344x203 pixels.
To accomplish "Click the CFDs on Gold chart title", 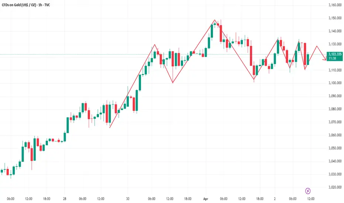I will pyautogui.click(x=26, y=5).
